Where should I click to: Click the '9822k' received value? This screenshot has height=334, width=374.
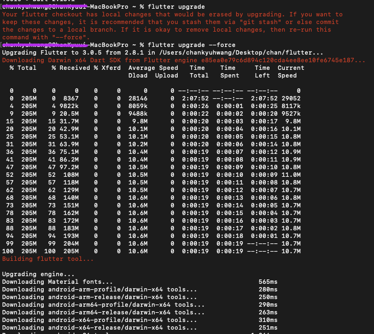[69, 106]
